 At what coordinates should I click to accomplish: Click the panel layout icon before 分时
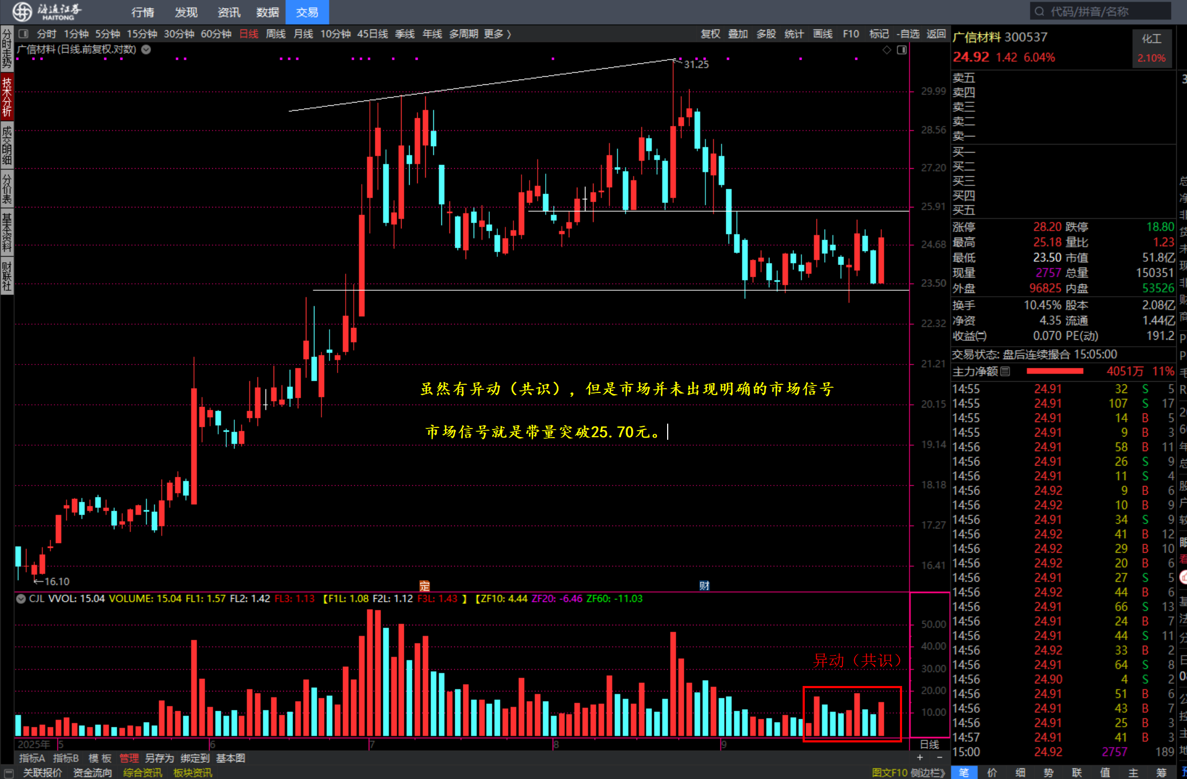pyautogui.click(x=23, y=34)
